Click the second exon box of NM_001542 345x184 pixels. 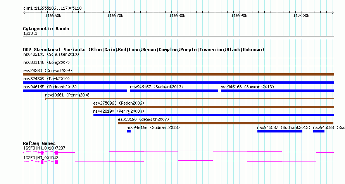56,162
